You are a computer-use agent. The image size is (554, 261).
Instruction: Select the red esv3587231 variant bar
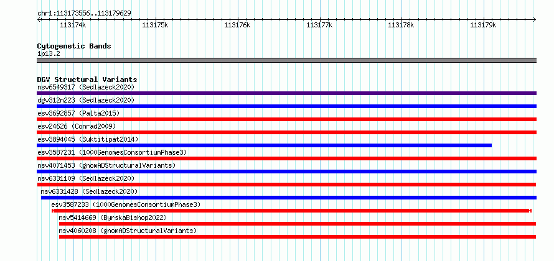tap(286, 158)
